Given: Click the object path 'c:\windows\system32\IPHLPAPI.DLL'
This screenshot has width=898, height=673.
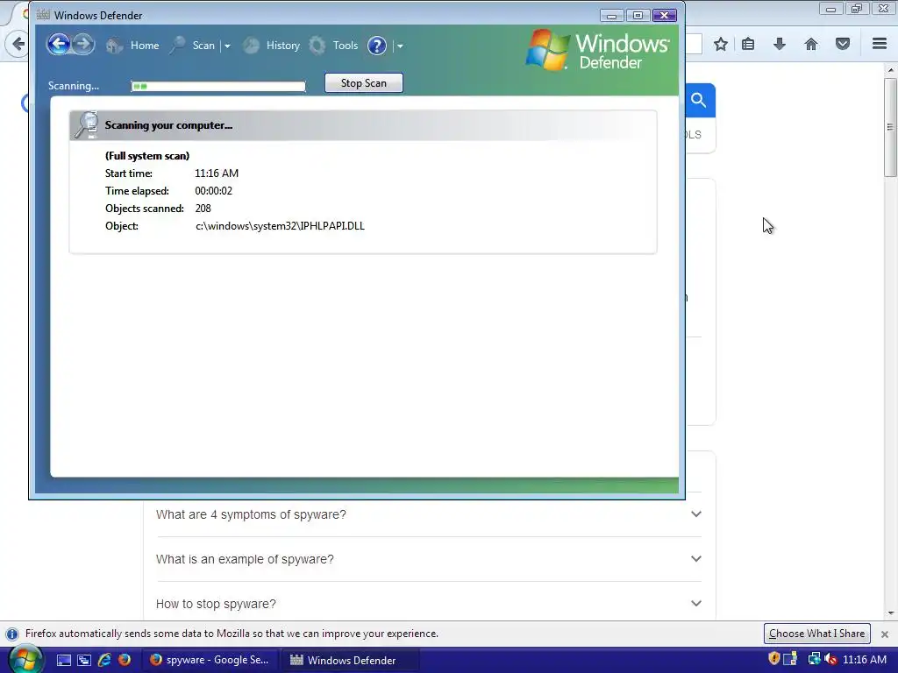Looking at the screenshot, I should coord(280,226).
